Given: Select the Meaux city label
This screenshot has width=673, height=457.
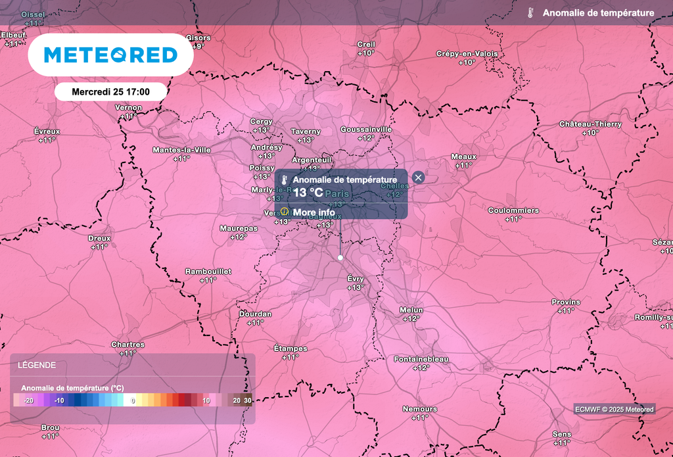Looking at the screenshot, I should click(x=464, y=156).
